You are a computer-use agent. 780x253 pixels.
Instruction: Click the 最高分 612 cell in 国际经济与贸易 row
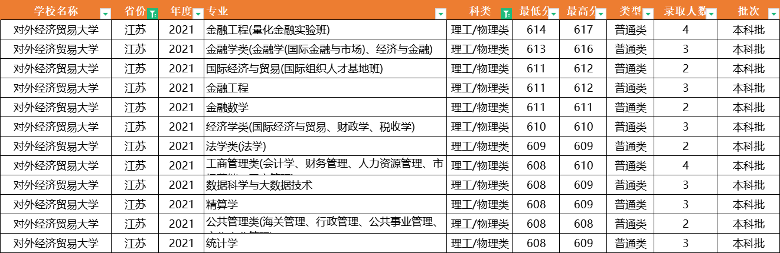click(583, 69)
